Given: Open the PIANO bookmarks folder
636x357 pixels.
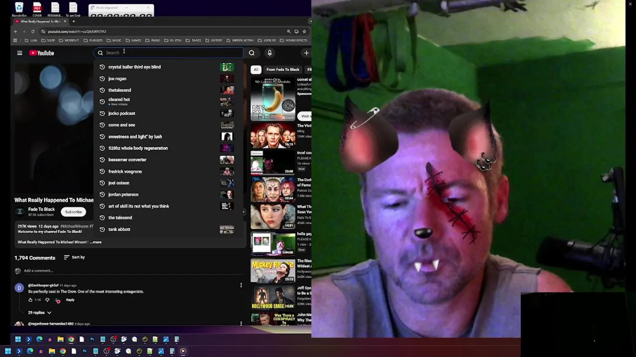Looking at the screenshot, I should (x=153, y=40).
